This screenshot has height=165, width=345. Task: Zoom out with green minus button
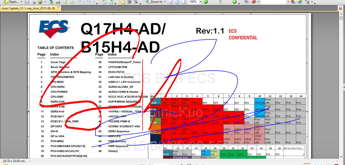(x=206, y=2)
